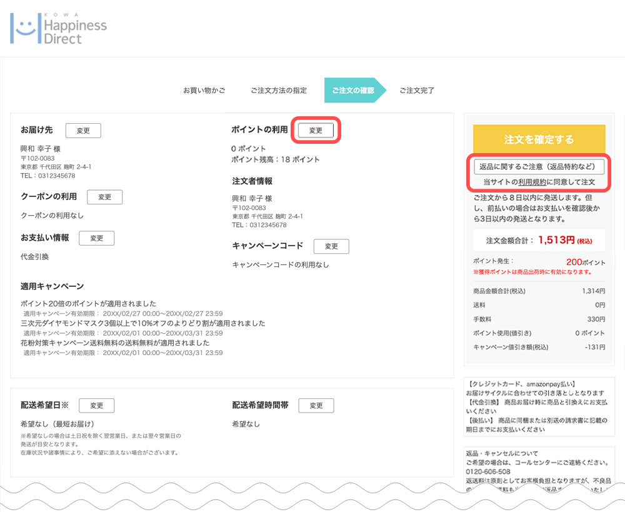Change the クーポンの利用 setting
Screen dimensions: 625x512
[x=104, y=197]
